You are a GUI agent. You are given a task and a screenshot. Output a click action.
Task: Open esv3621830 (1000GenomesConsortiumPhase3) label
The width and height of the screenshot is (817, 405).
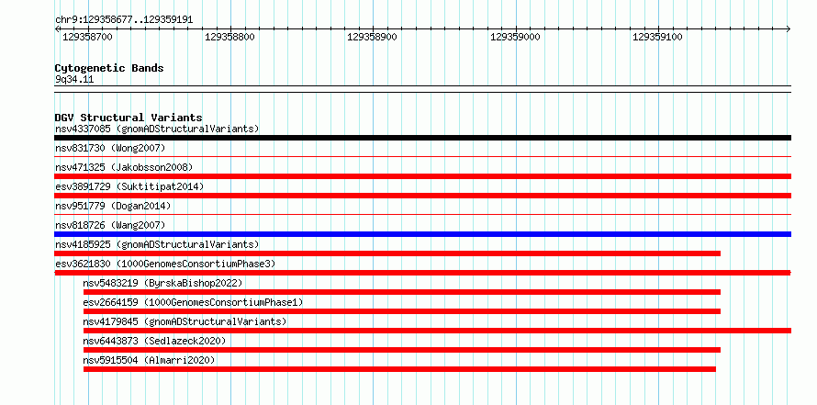click(x=165, y=264)
